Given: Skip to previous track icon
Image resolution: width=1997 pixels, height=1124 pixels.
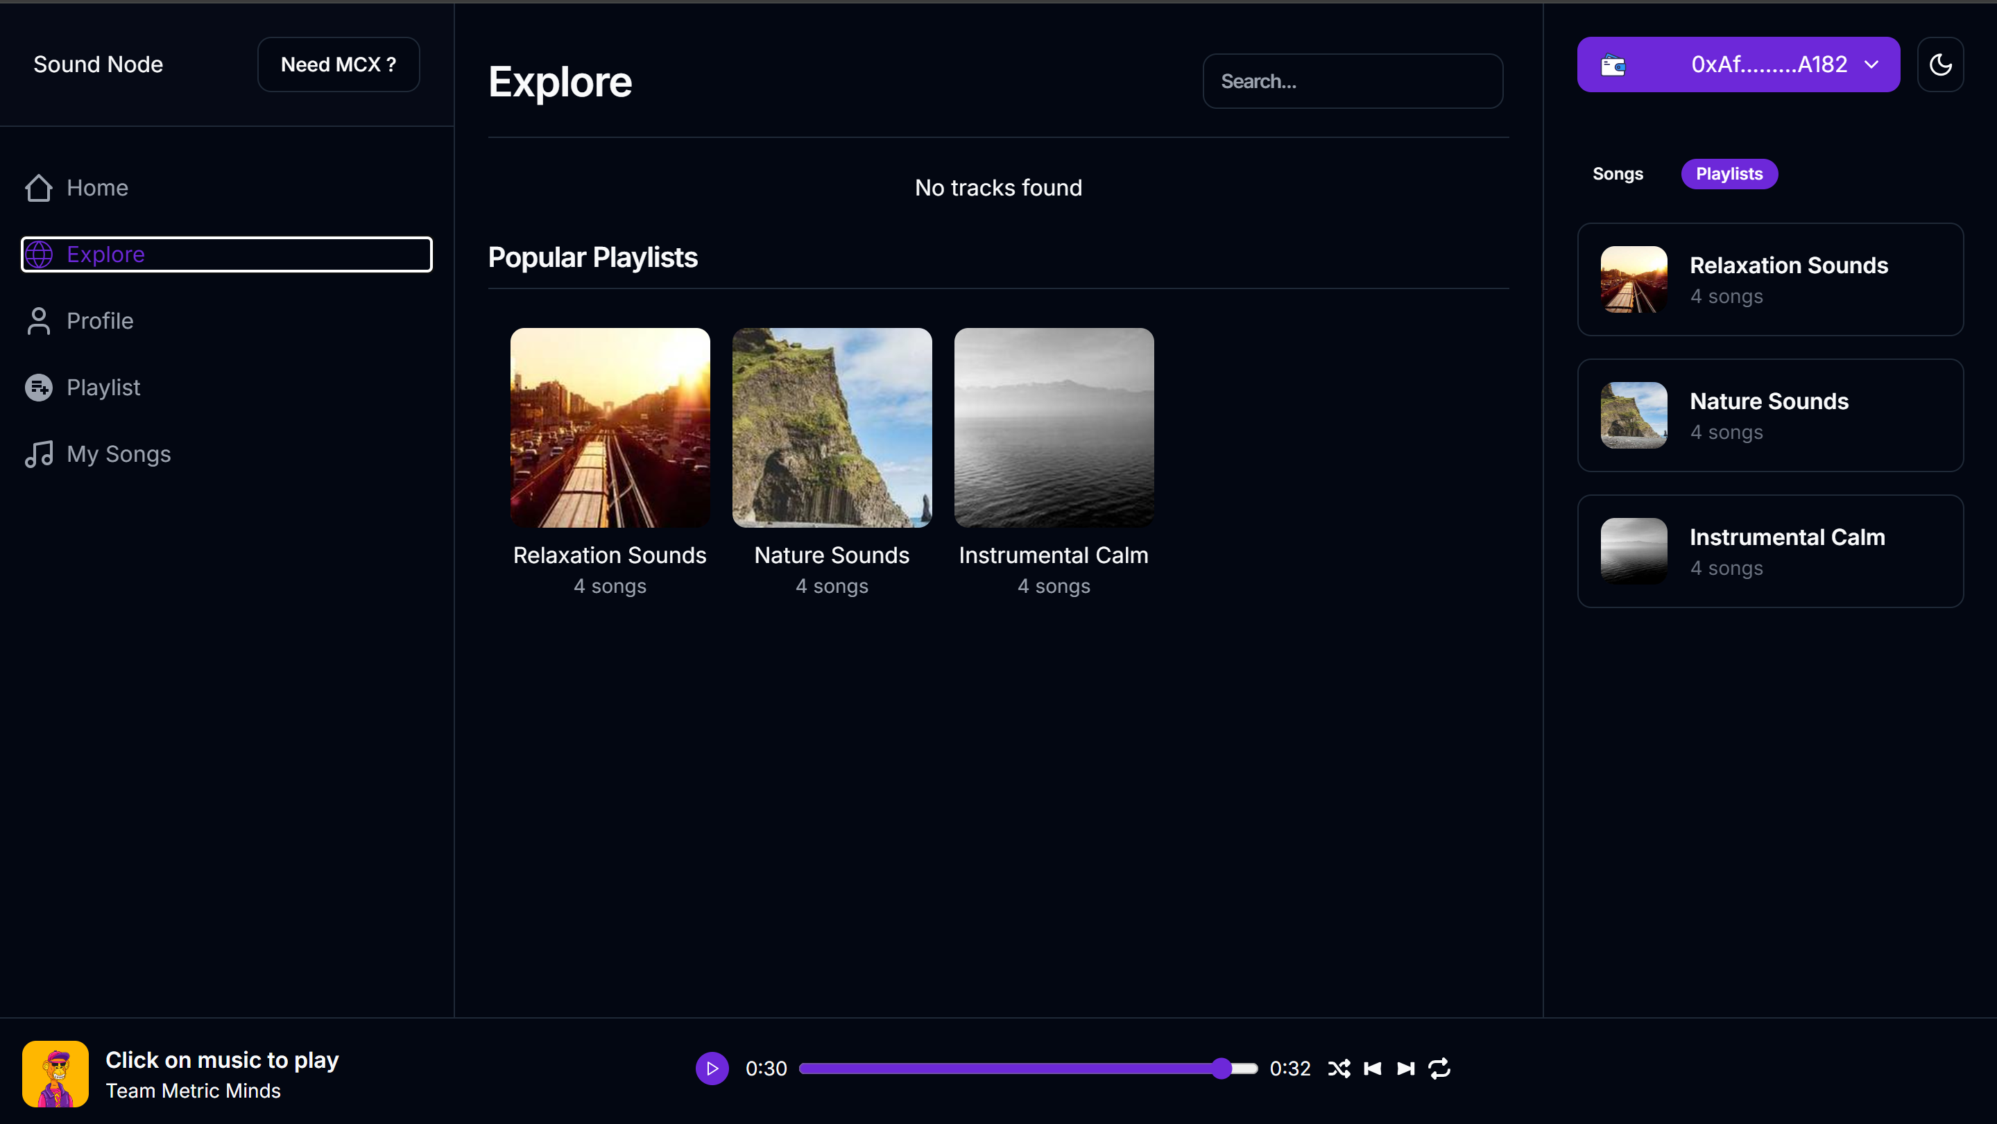Looking at the screenshot, I should pos(1372,1069).
